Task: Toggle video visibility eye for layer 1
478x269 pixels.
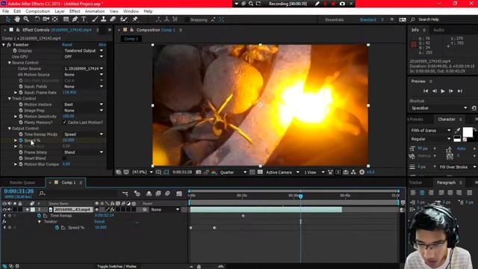Action: 4,209
